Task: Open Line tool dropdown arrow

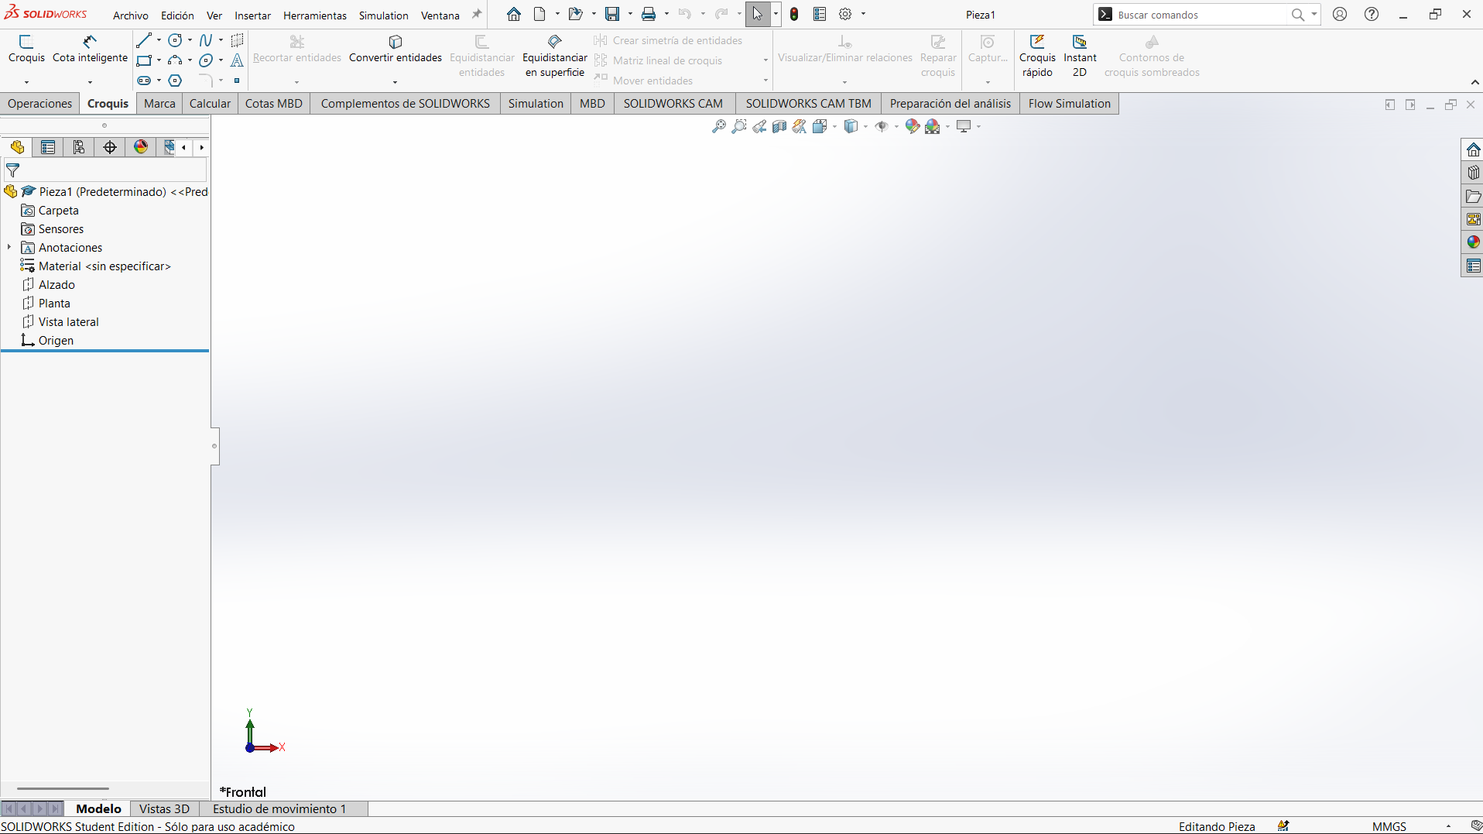Action: tap(159, 40)
